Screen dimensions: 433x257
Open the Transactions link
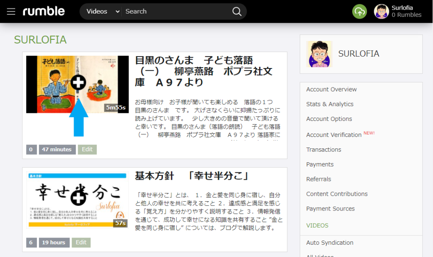coord(323,150)
